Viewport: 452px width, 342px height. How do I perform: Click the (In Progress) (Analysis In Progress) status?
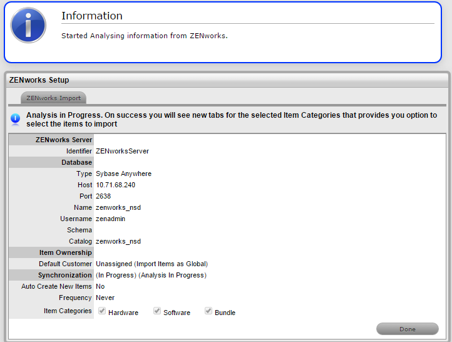point(152,275)
